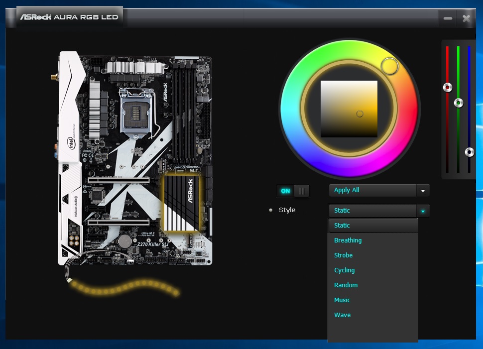Select the glowing LED strip on motherboard image

click(124, 288)
